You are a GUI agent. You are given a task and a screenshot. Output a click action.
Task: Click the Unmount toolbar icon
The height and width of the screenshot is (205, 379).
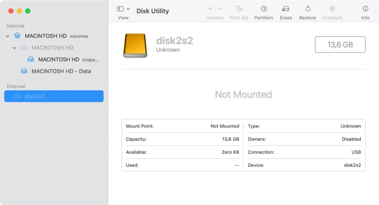click(332, 9)
